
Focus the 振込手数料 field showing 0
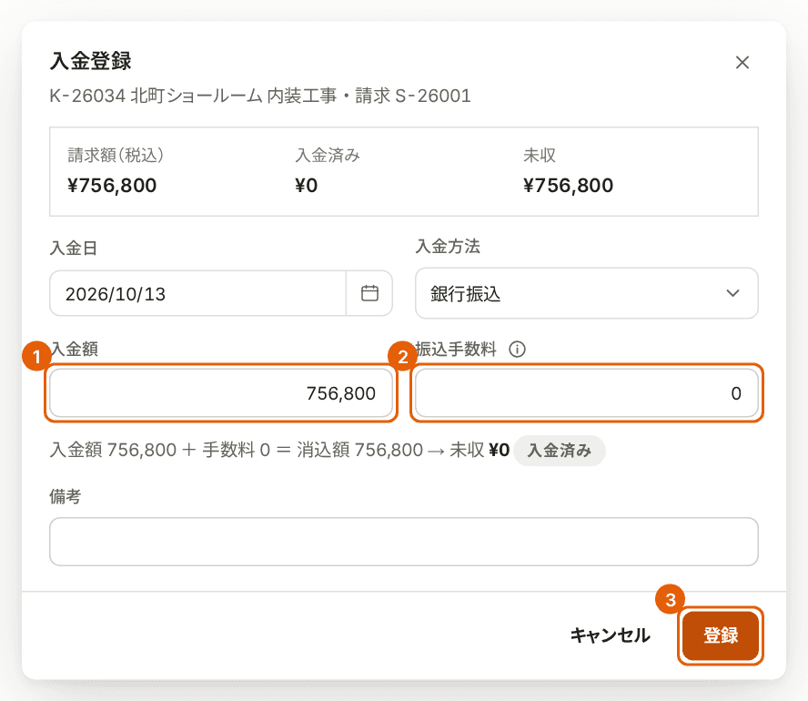pos(586,393)
